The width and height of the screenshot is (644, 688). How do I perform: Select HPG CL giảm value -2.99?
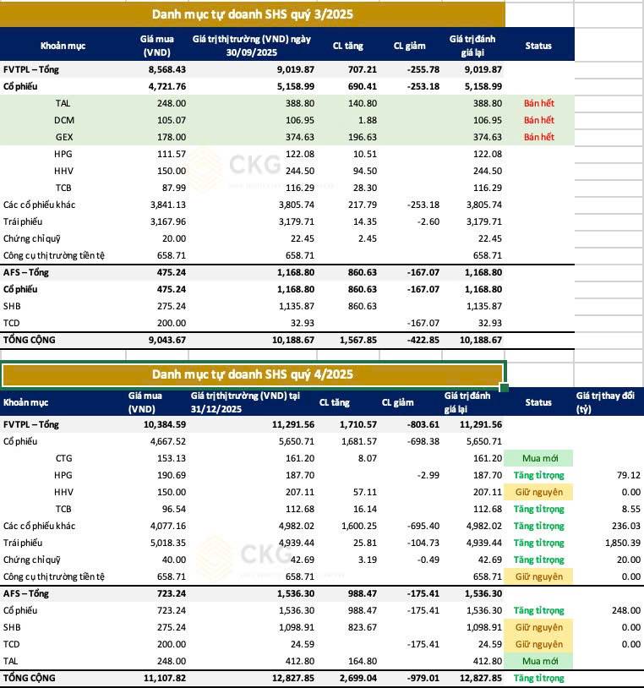(x=428, y=475)
